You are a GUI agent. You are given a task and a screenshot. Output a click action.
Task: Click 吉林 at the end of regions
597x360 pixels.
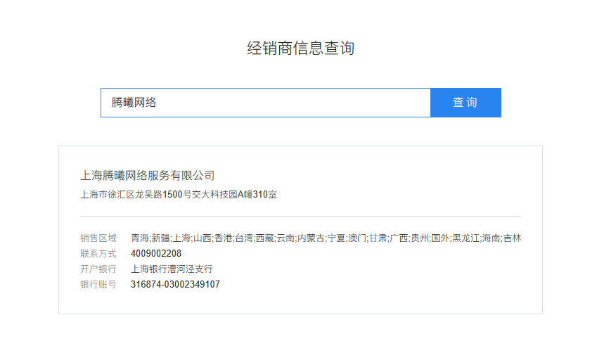513,238
